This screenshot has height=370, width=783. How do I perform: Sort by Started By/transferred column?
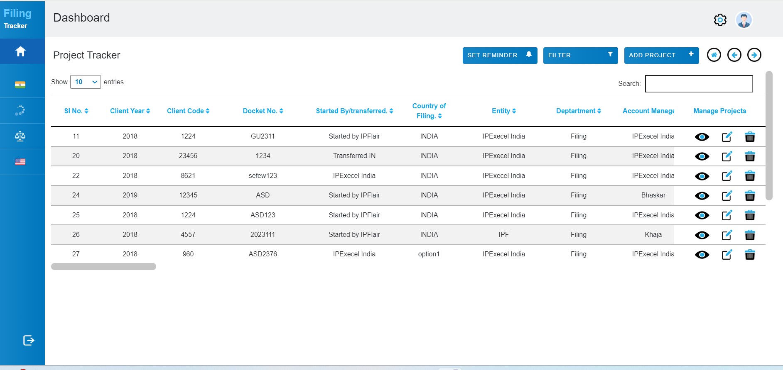[x=354, y=111]
